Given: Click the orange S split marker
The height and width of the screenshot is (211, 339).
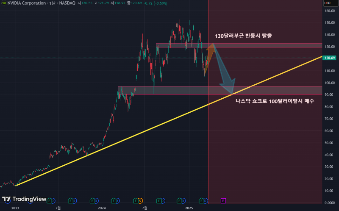Looking at the screenshot, I should tap(140, 200).
